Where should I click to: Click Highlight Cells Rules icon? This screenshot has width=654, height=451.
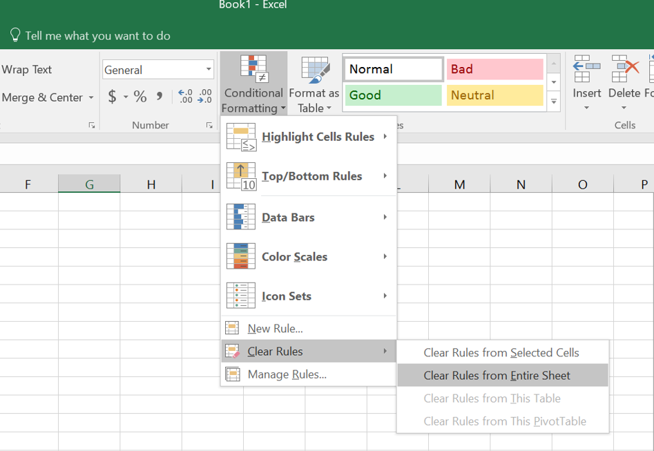pos(241,137)
